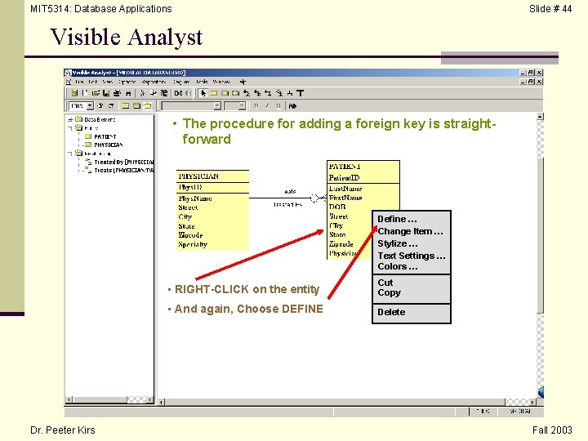Select the line tool icon left of the T tool
Screen dimensions: 588x441
290,93
